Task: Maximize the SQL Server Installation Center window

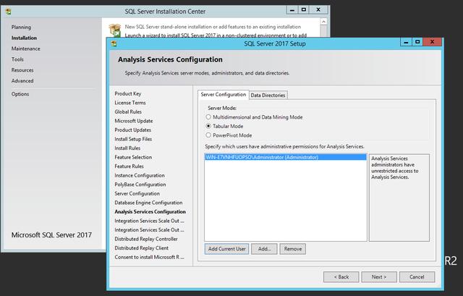Action: 304,9
